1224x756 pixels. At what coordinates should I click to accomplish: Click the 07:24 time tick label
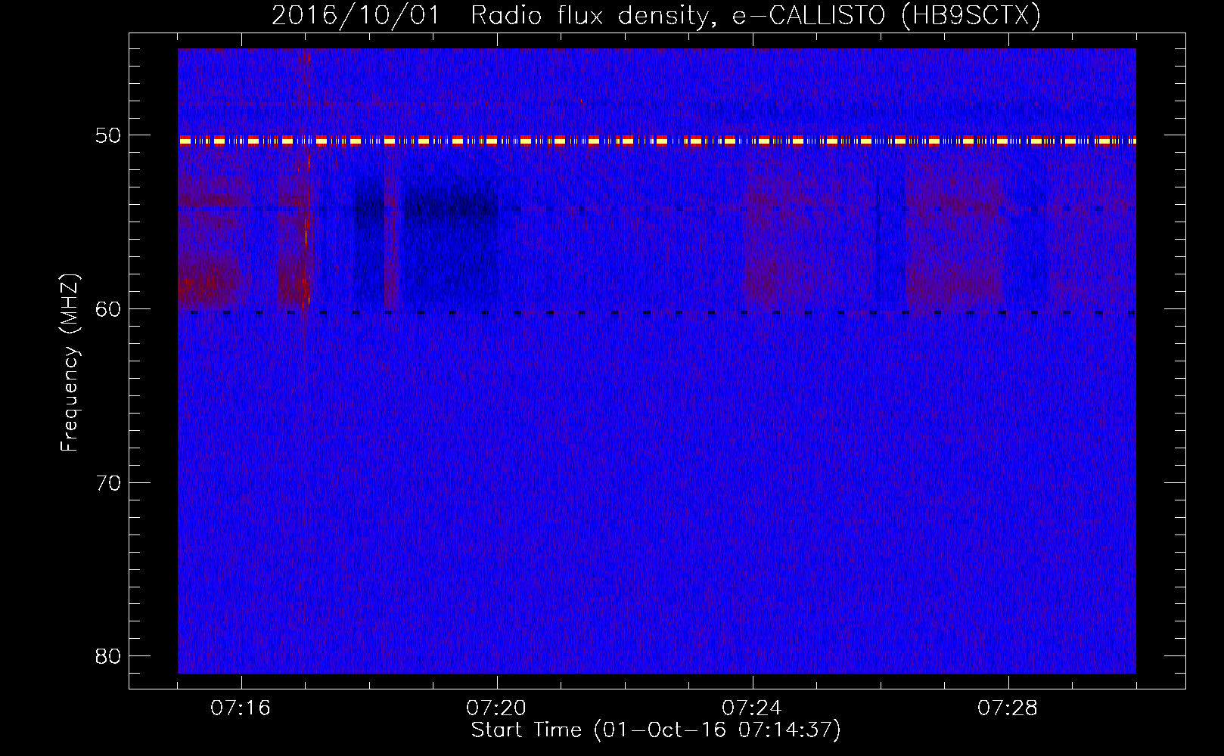[x=752, y=708]
